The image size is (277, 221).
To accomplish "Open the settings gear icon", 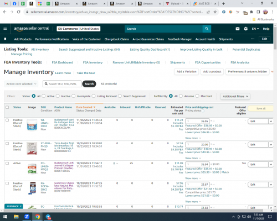I will (x=245, y=29).
